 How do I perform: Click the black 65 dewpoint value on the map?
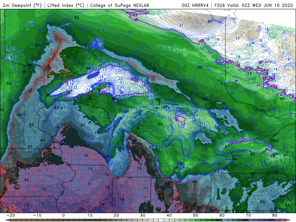(x=19, y=115)
